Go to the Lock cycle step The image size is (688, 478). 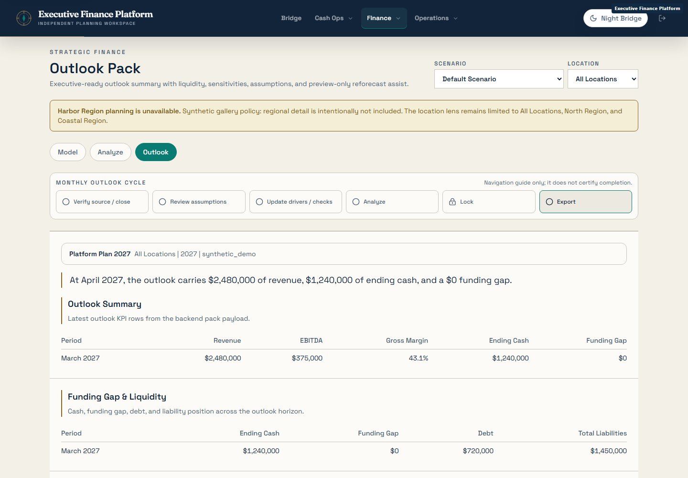[x=489, y=202]
